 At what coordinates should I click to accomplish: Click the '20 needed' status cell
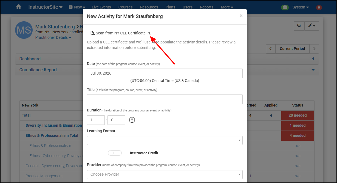pyautogui.click(x=298, y=115)
